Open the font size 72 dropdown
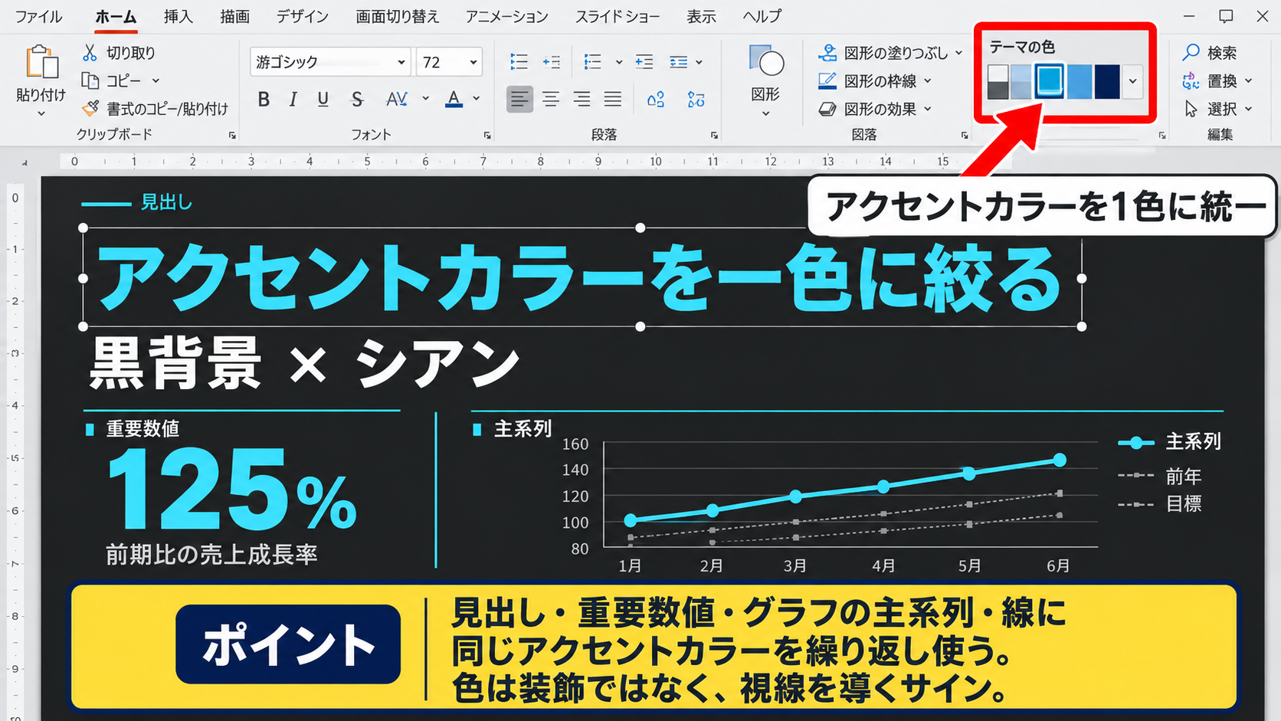This screenshot has width=1281, height=721. [x=473, y=62]
